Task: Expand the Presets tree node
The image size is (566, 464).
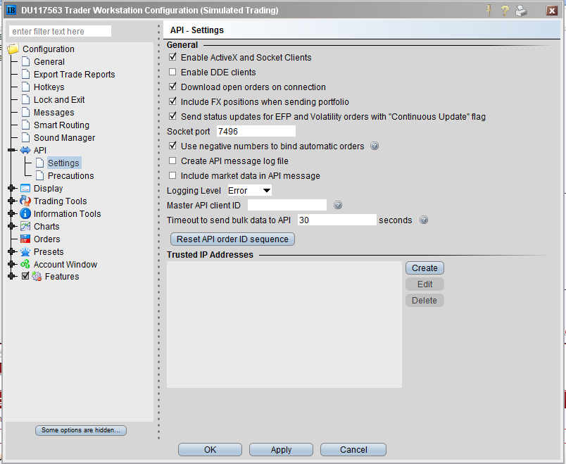Action: 12,251
